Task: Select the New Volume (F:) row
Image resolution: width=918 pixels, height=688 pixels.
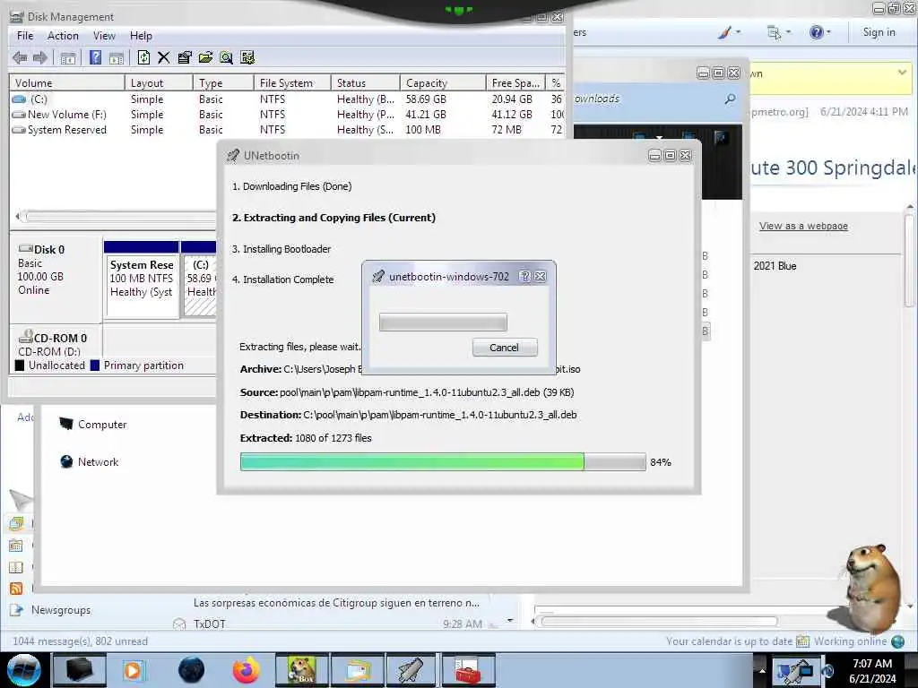Action: tap(287, 114)
